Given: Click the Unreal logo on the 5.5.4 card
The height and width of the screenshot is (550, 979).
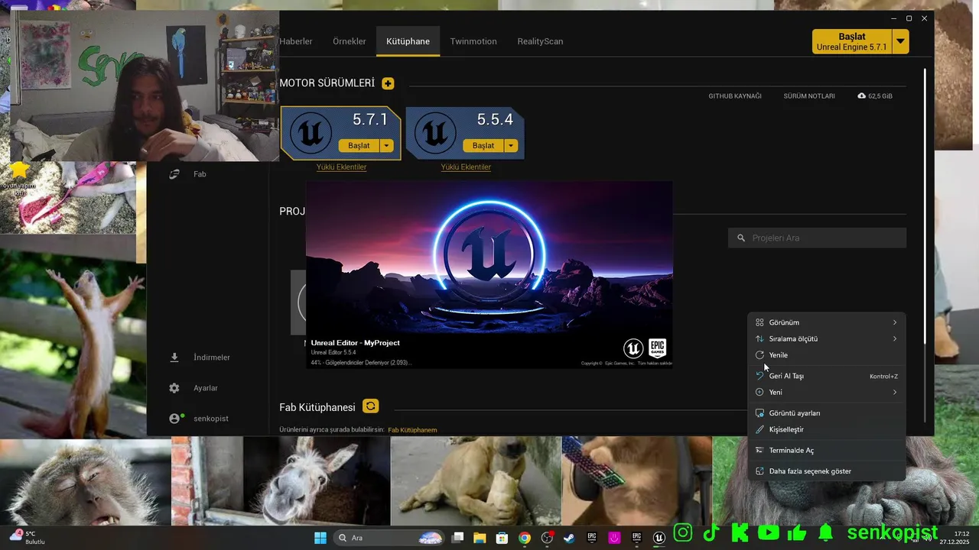Looking at the screenshot, I should click(435, 133).
